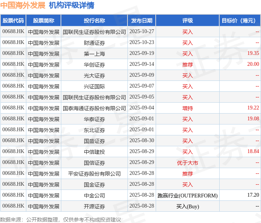
Task: Select the 第一上海 cell
Action: coord(94,53)
